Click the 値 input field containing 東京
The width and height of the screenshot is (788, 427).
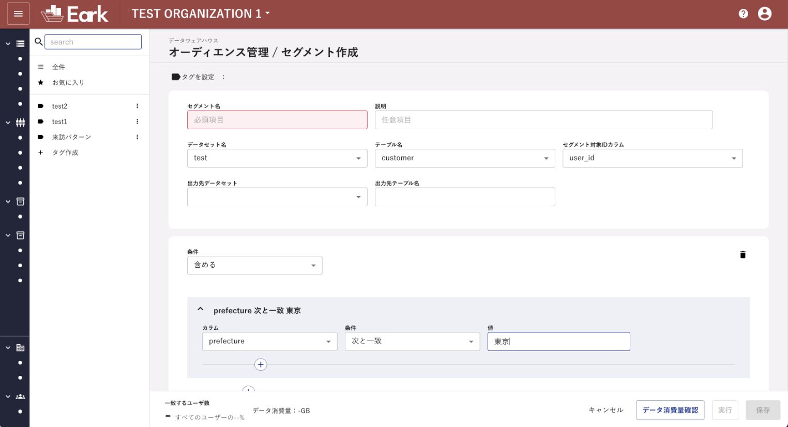click(x=559, y=341)
